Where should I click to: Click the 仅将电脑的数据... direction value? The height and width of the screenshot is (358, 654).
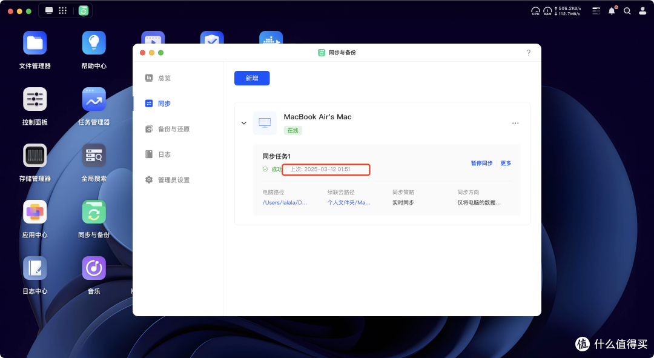click(x=479, y=202)
